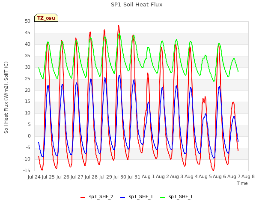Click the Jul 31 x-axis tick label
The height and width of the screenshot is (205, 274).
click(x=134, y=177)
